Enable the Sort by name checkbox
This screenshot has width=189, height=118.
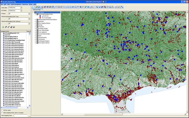coord(2,110)
